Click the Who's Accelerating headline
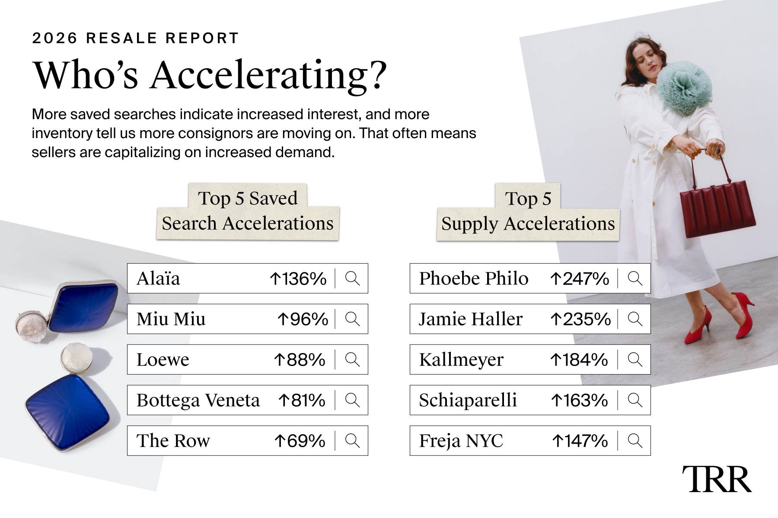 pos(210,75)
